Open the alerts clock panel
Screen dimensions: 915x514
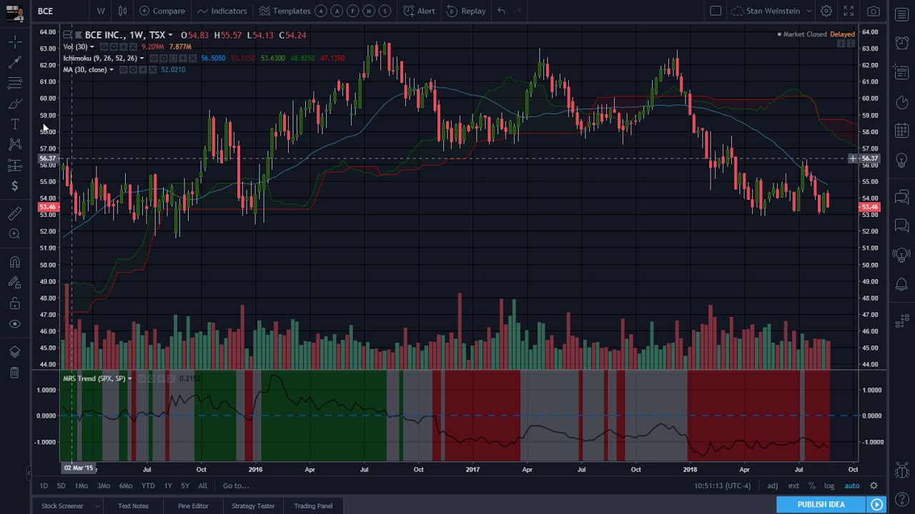[902, 43]
